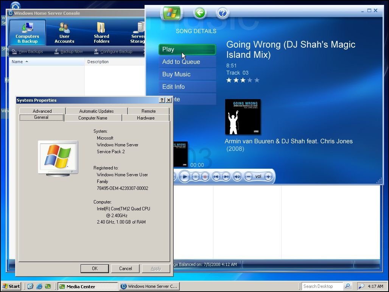Switch to the Automatic Updates tab
The width and height of the screenshot is (389, 292).
(96, 111)
